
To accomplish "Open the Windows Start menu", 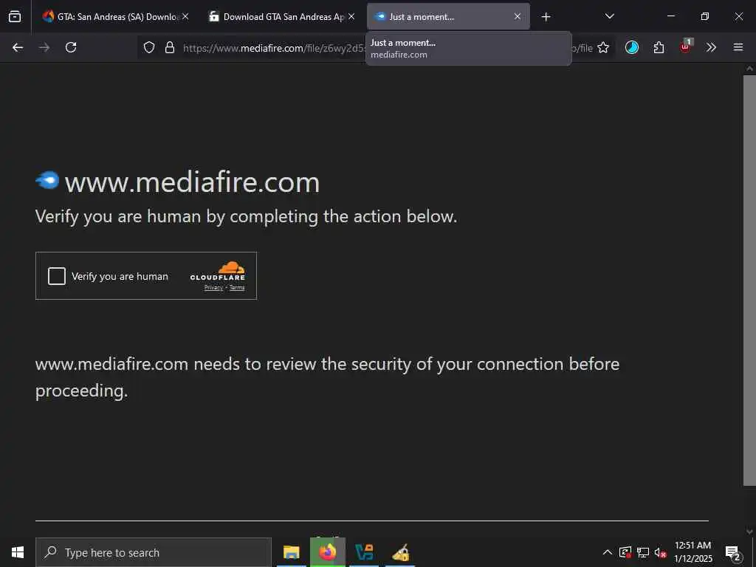I will click(18, 552).
